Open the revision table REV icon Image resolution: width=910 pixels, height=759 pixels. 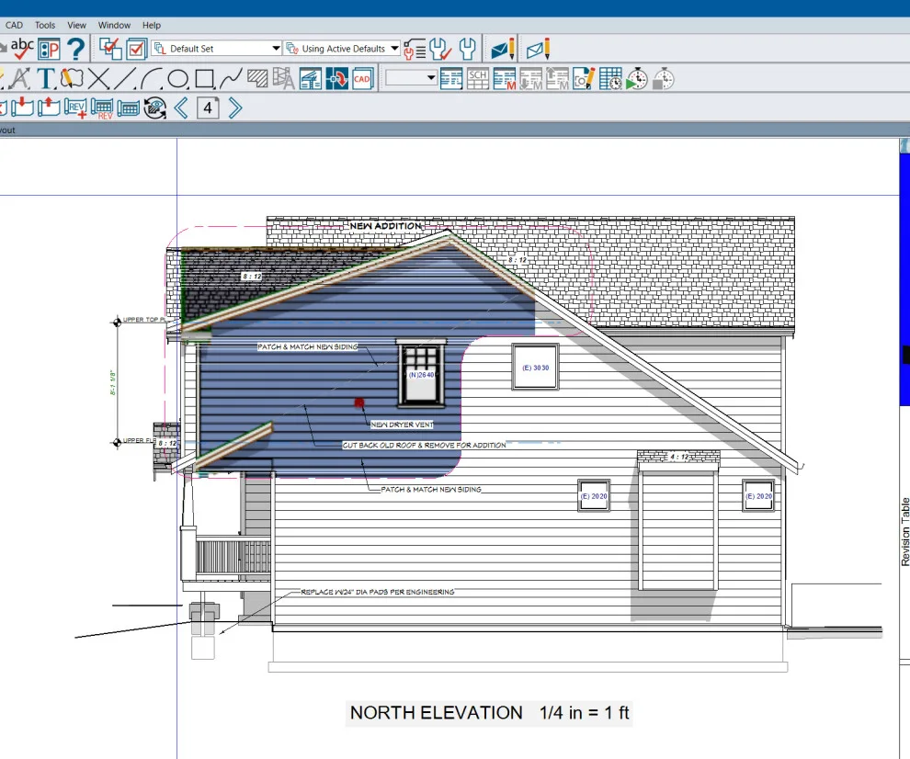point(102,108)
